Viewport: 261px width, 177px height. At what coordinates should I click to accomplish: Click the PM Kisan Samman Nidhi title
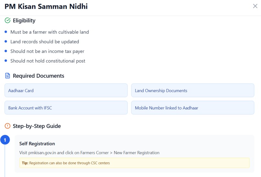click(46, 6)
